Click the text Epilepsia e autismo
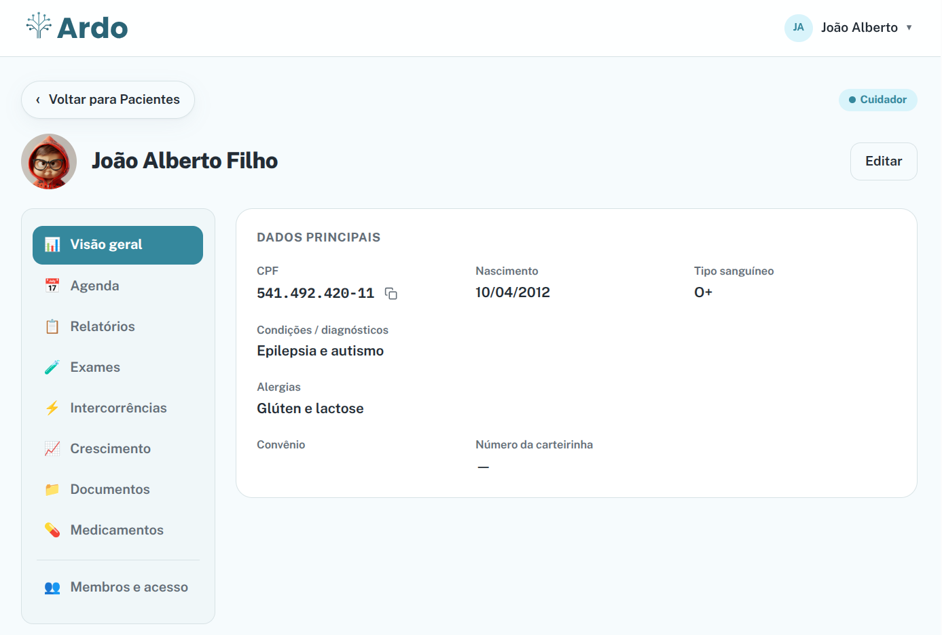 pos(321,351)
